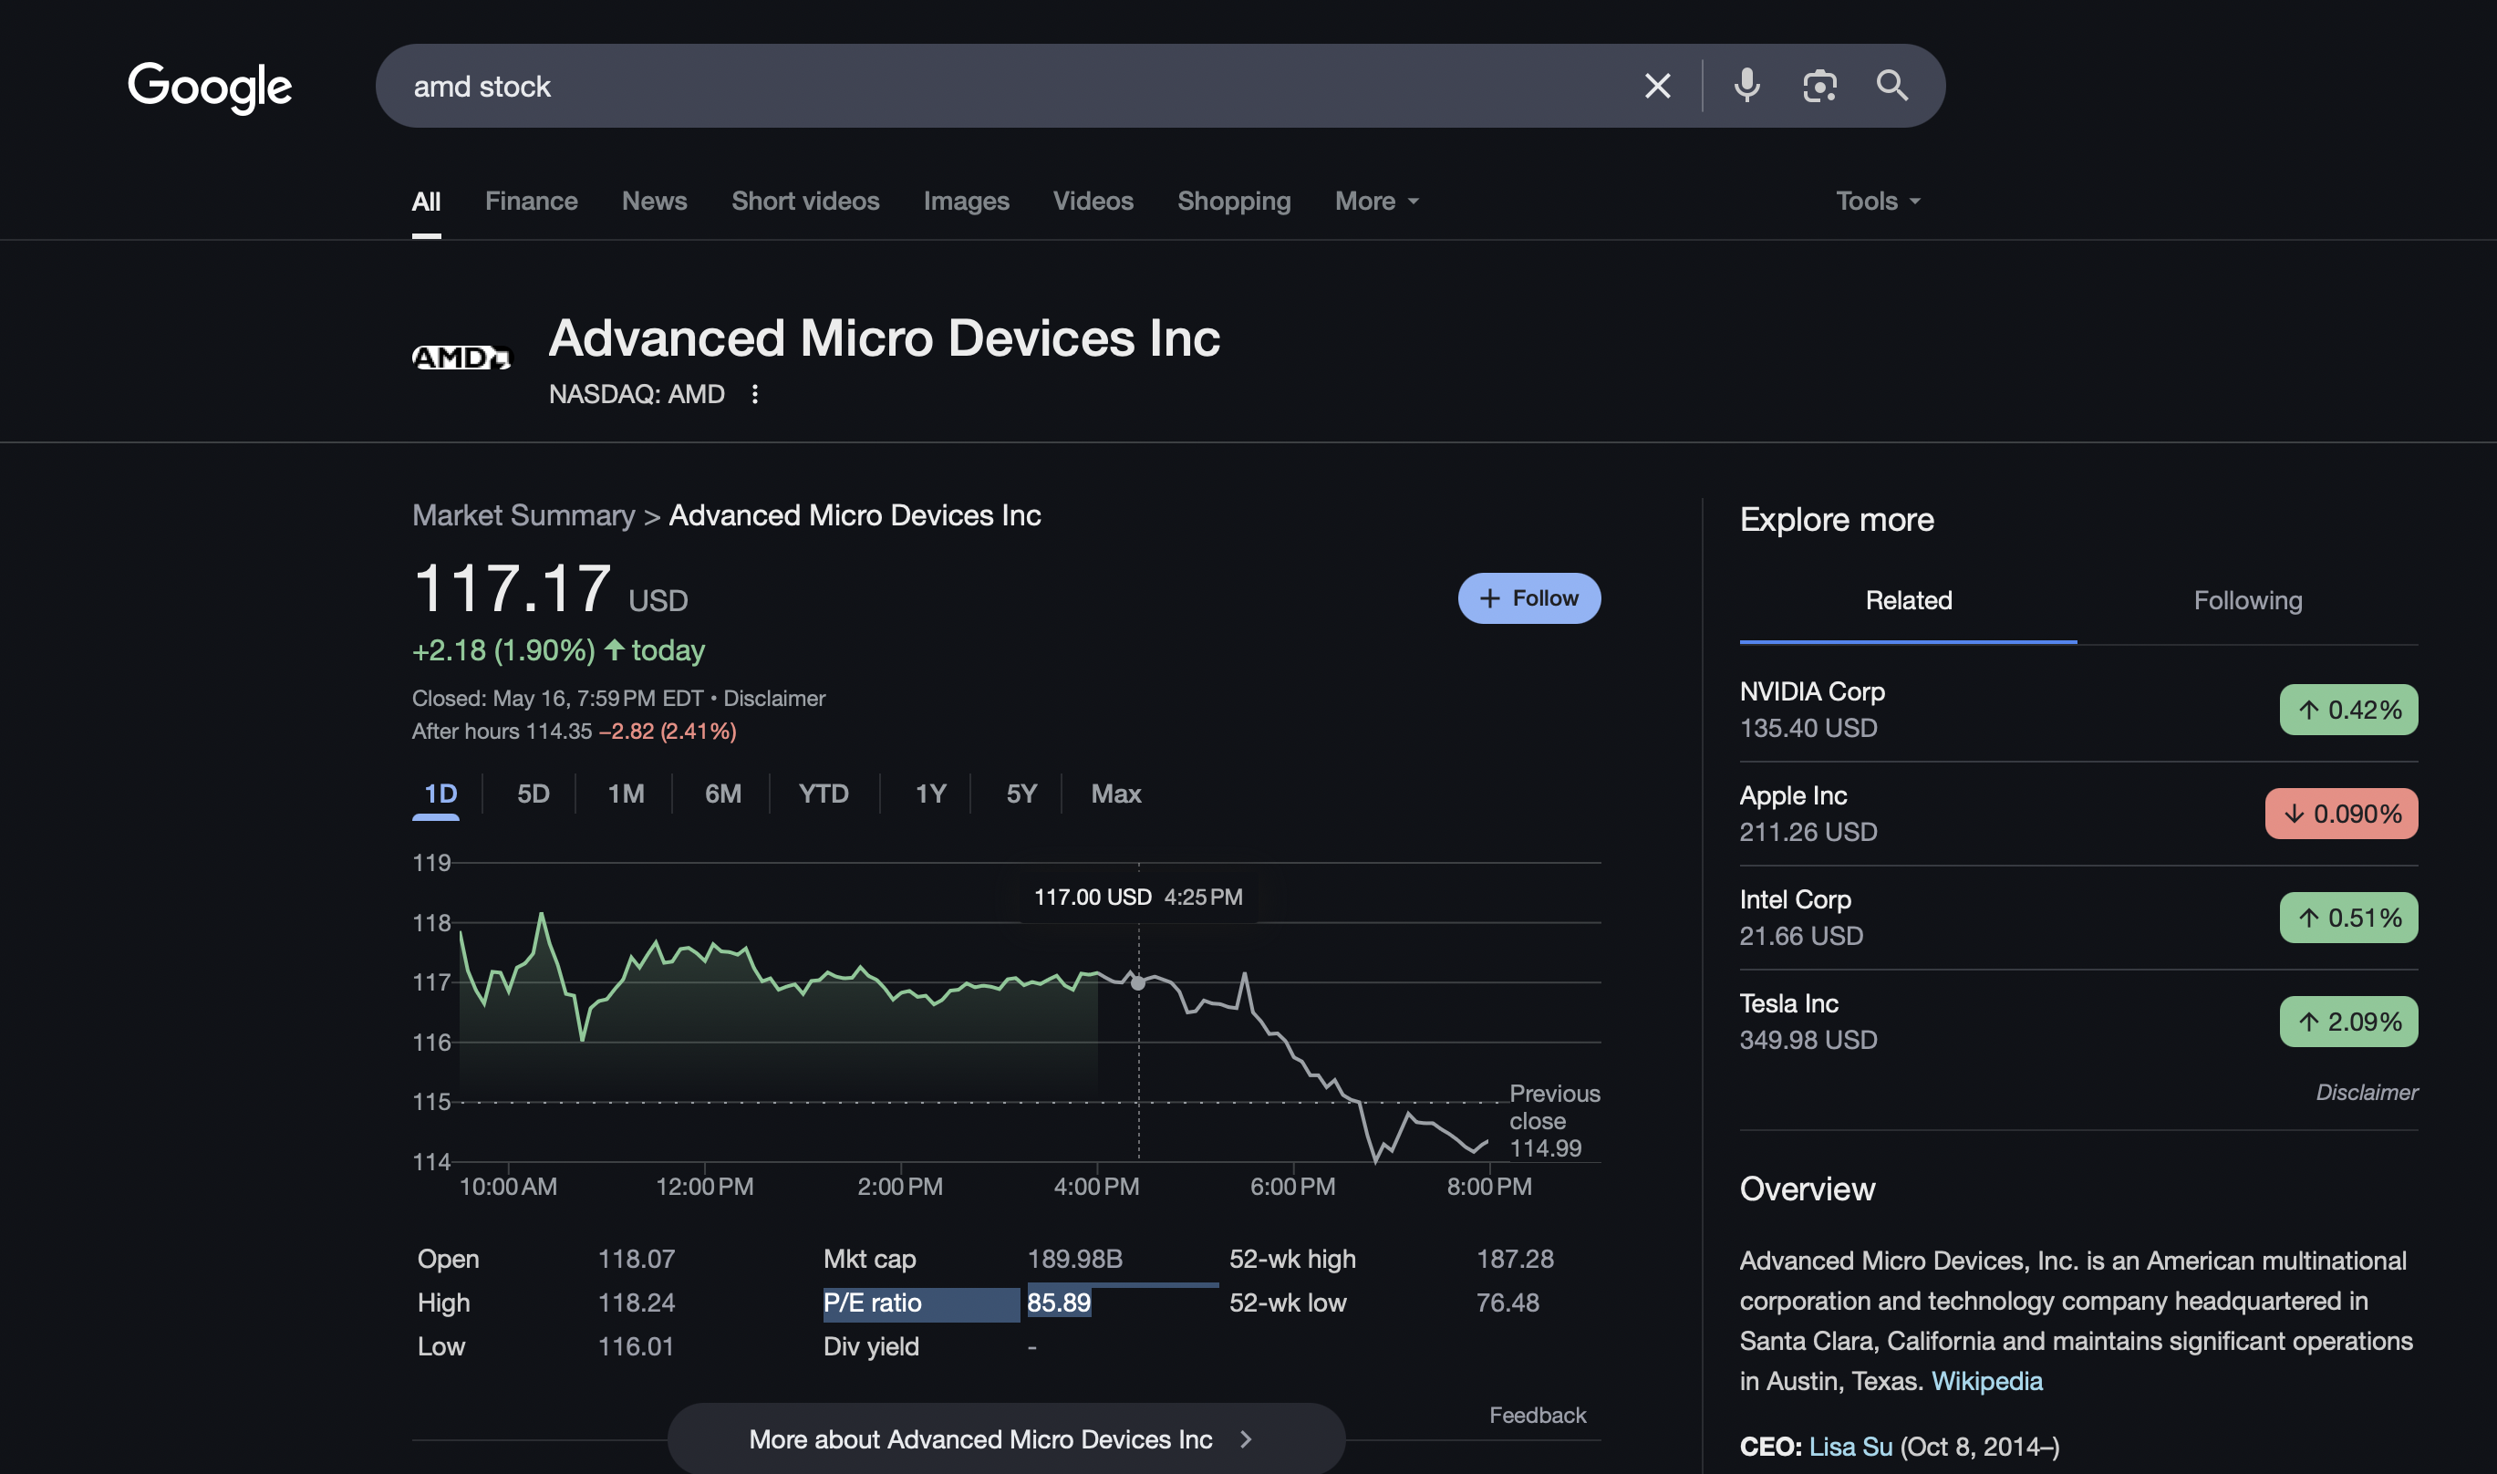Click the Google logo
The image size is (2497, 1474).
[210, 88]
